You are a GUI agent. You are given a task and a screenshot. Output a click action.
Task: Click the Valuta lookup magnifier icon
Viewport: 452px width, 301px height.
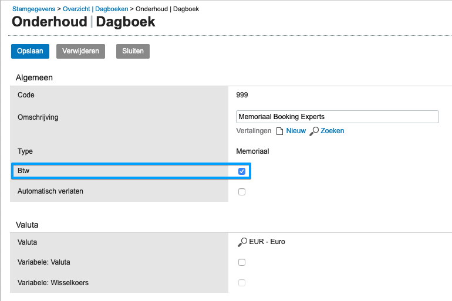tap(242, 242)
